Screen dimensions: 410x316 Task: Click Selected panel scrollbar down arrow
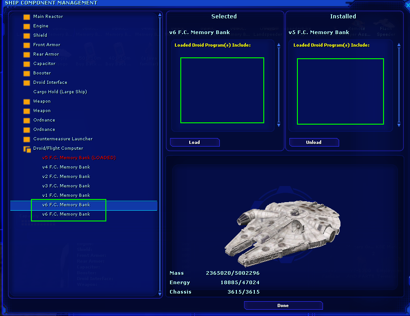coord(279,125)
